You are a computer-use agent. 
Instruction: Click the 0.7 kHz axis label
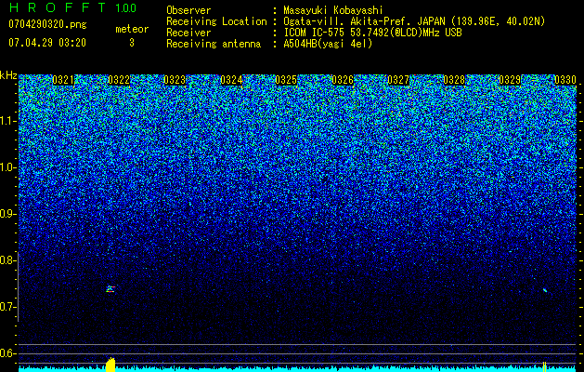[x=7, y=307]
